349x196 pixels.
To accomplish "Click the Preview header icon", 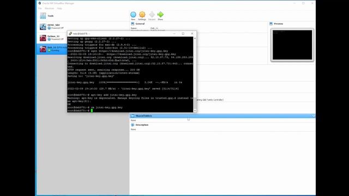I will tap(271, 24).
